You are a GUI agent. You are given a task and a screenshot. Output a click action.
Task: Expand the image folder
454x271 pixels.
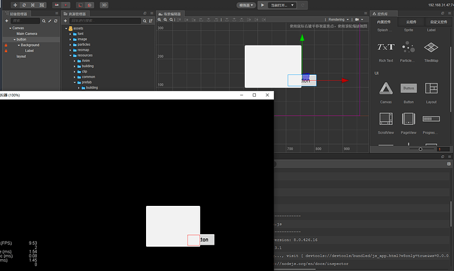[70, 39]
